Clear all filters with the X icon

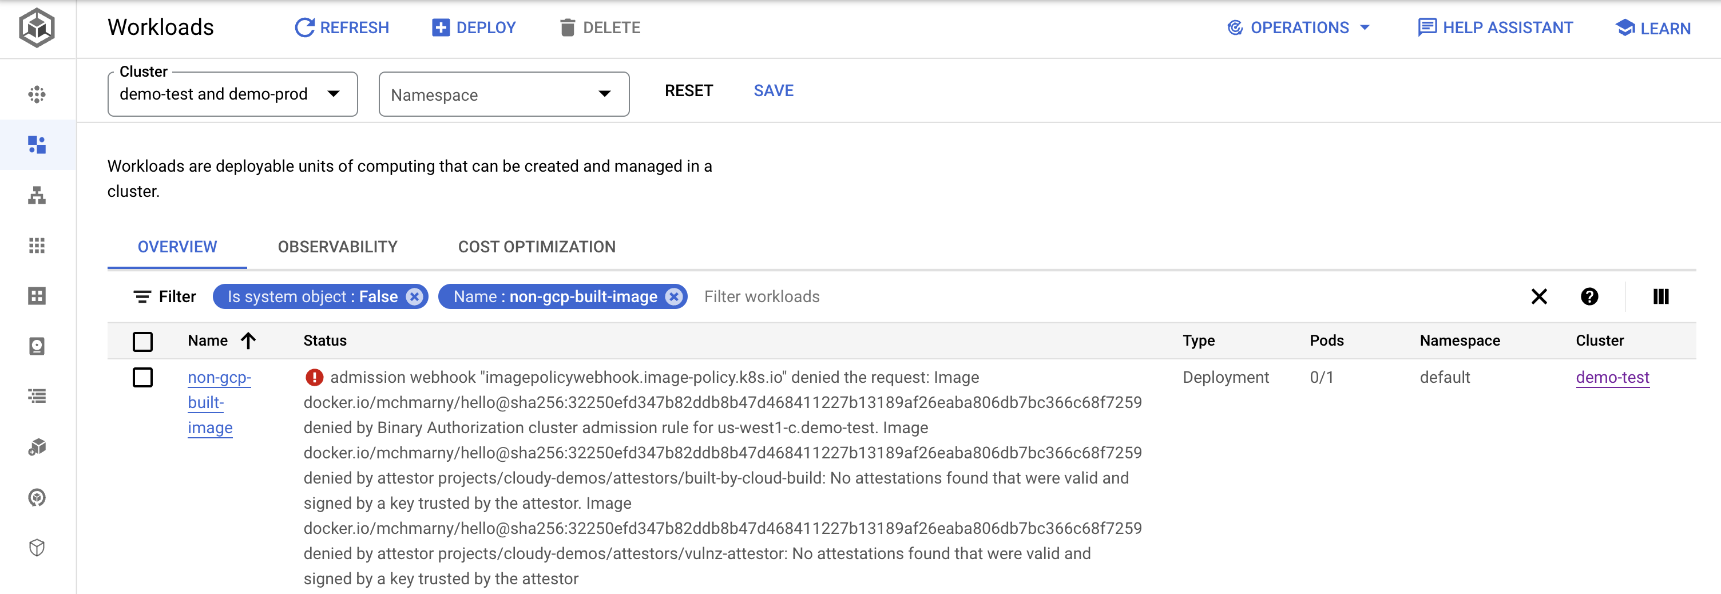pyautogui.click(x=1539, y=296)
